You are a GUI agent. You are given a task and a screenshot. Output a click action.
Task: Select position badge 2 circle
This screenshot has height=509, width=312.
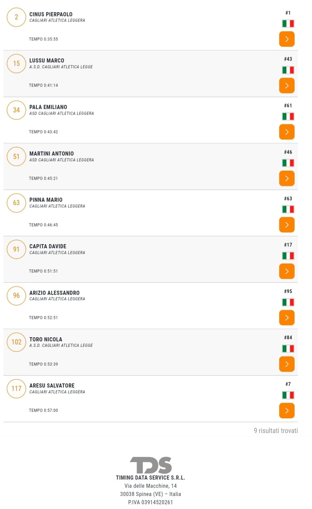point(16,17)
